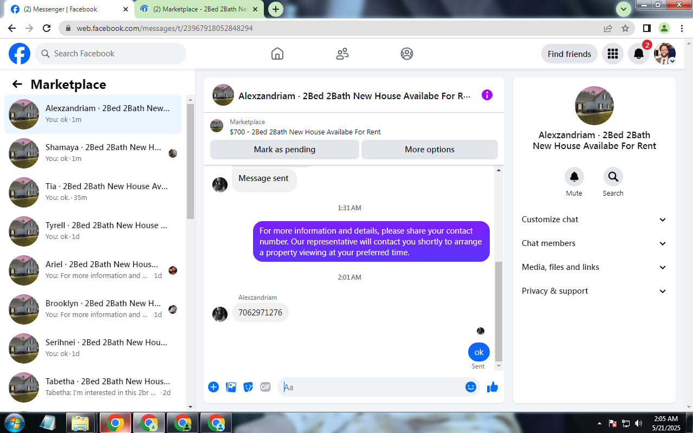Click Mark as pending button
Viewport: 693px width, 433px height.
click(x=284, y=150)
